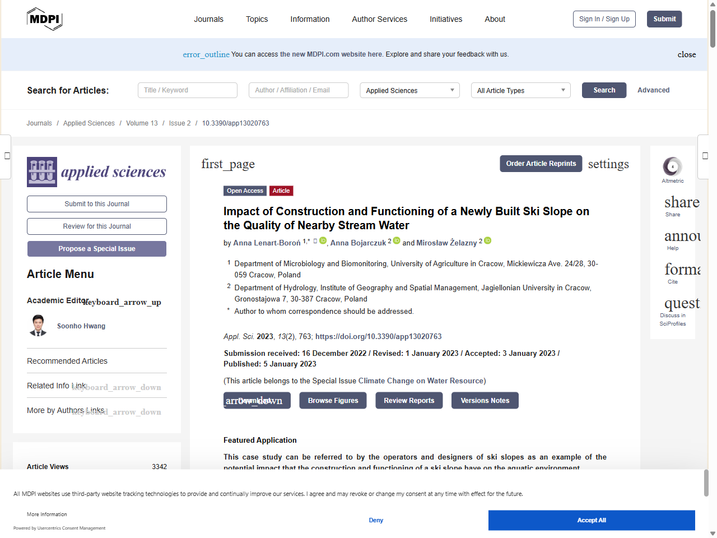Open the All Article Types dropdown

click(520, 90)
